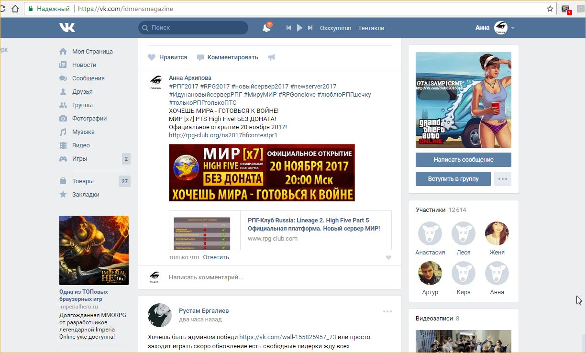This screenshot has height=353, width=586.
Task: Open VK home via the logo
Action: pyautogui.click(x=67, y=28)
